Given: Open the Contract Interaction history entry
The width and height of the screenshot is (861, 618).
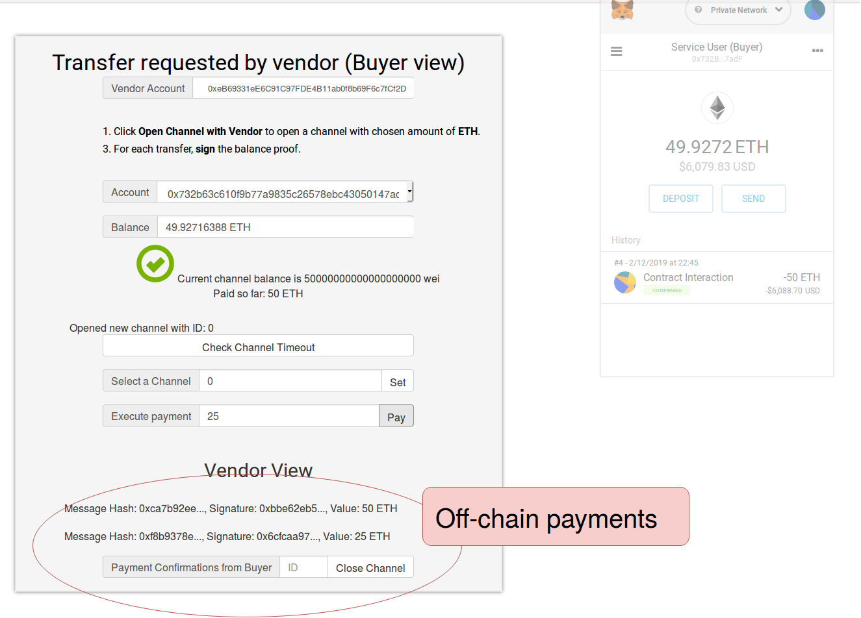Looking at the screenshot, I should pos(717,277).
